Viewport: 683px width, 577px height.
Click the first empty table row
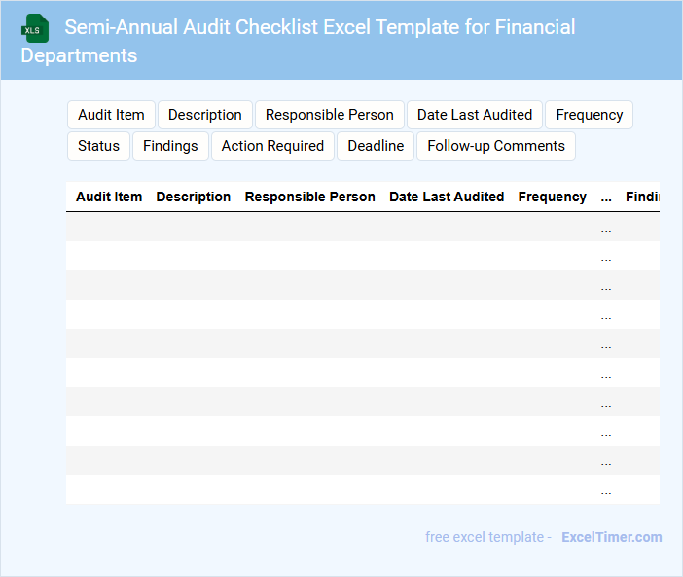pyautogui.click(x=331, y=227)
